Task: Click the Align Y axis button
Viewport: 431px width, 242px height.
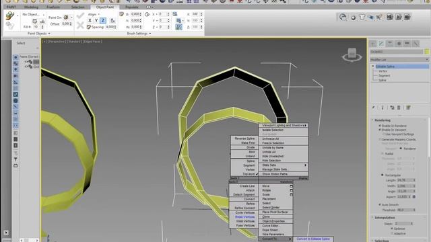Action: [96, 20]
